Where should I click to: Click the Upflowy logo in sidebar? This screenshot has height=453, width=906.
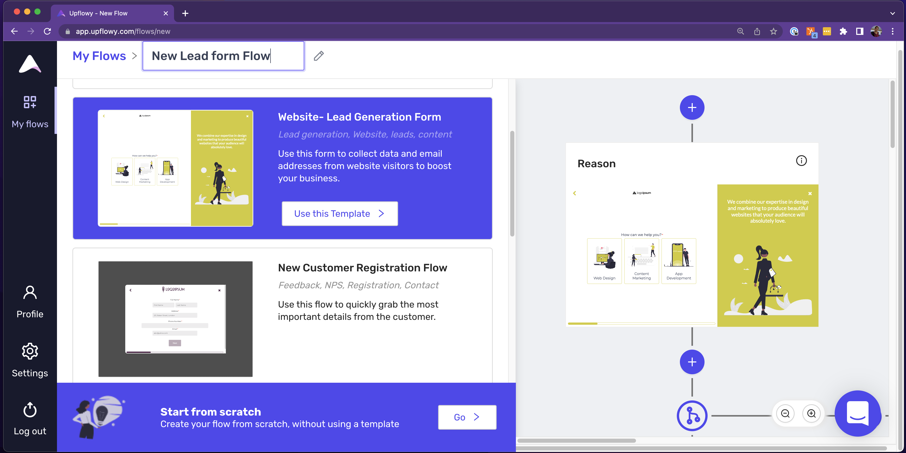(30, 64)
